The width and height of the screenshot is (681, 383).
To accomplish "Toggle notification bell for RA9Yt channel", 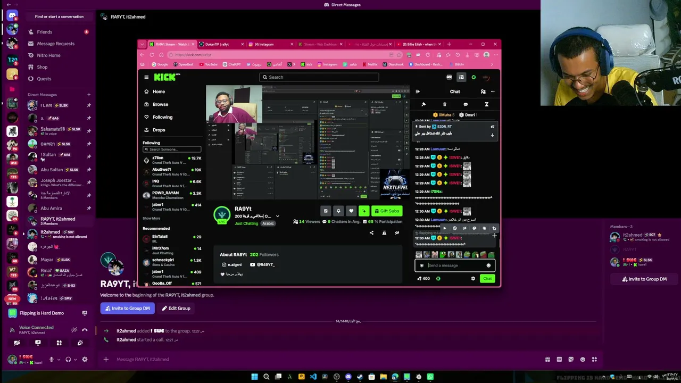I will click(338, 211).
